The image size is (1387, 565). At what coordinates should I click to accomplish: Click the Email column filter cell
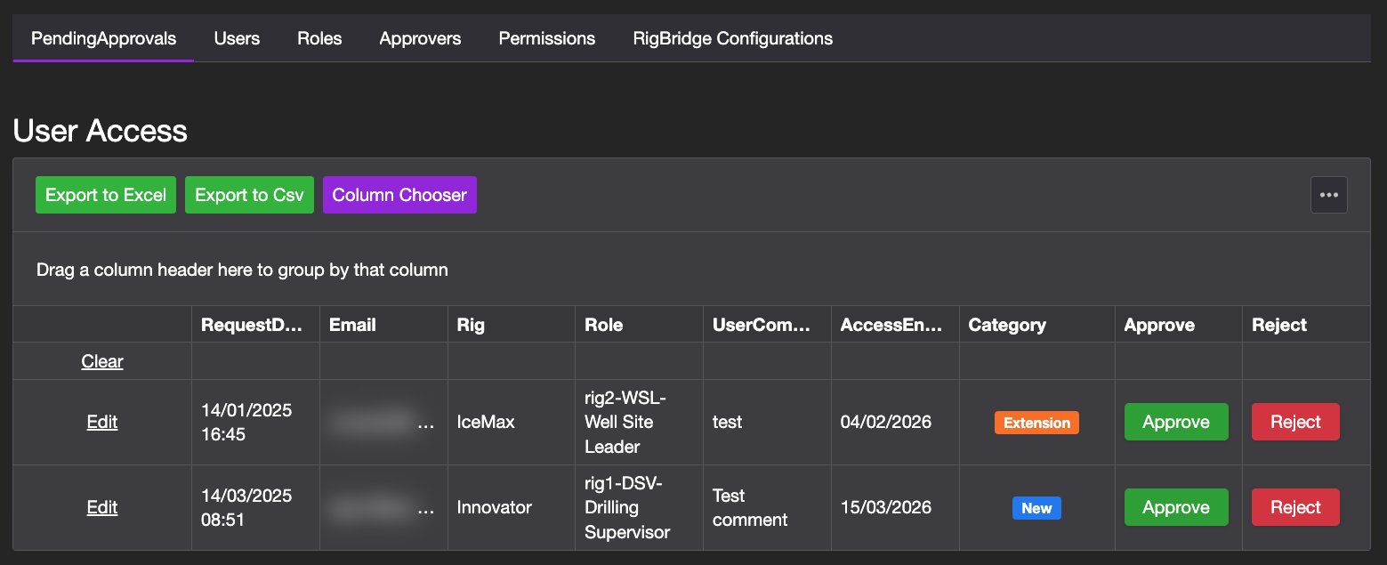point(383,360)
